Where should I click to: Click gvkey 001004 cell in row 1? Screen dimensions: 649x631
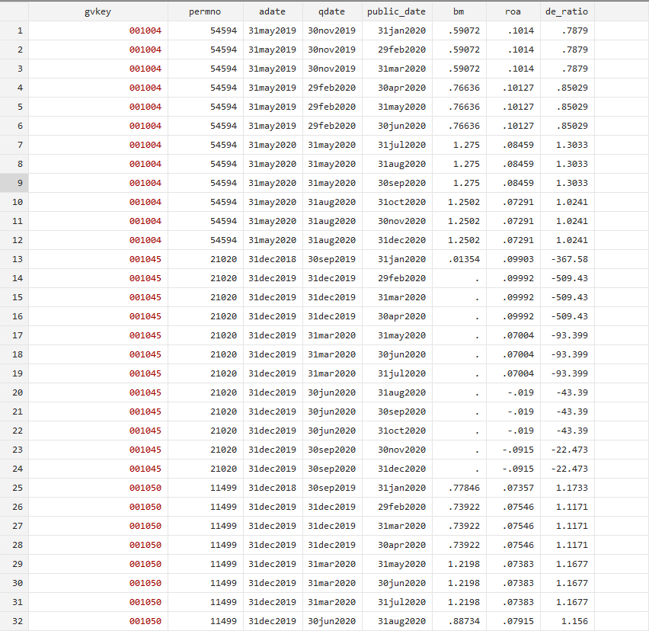(98, 30)
